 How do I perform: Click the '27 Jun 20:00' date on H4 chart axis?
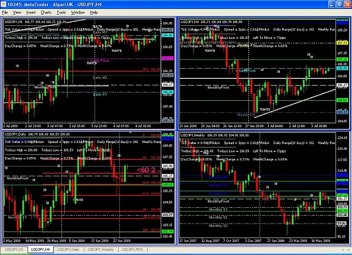click(254, 126)
